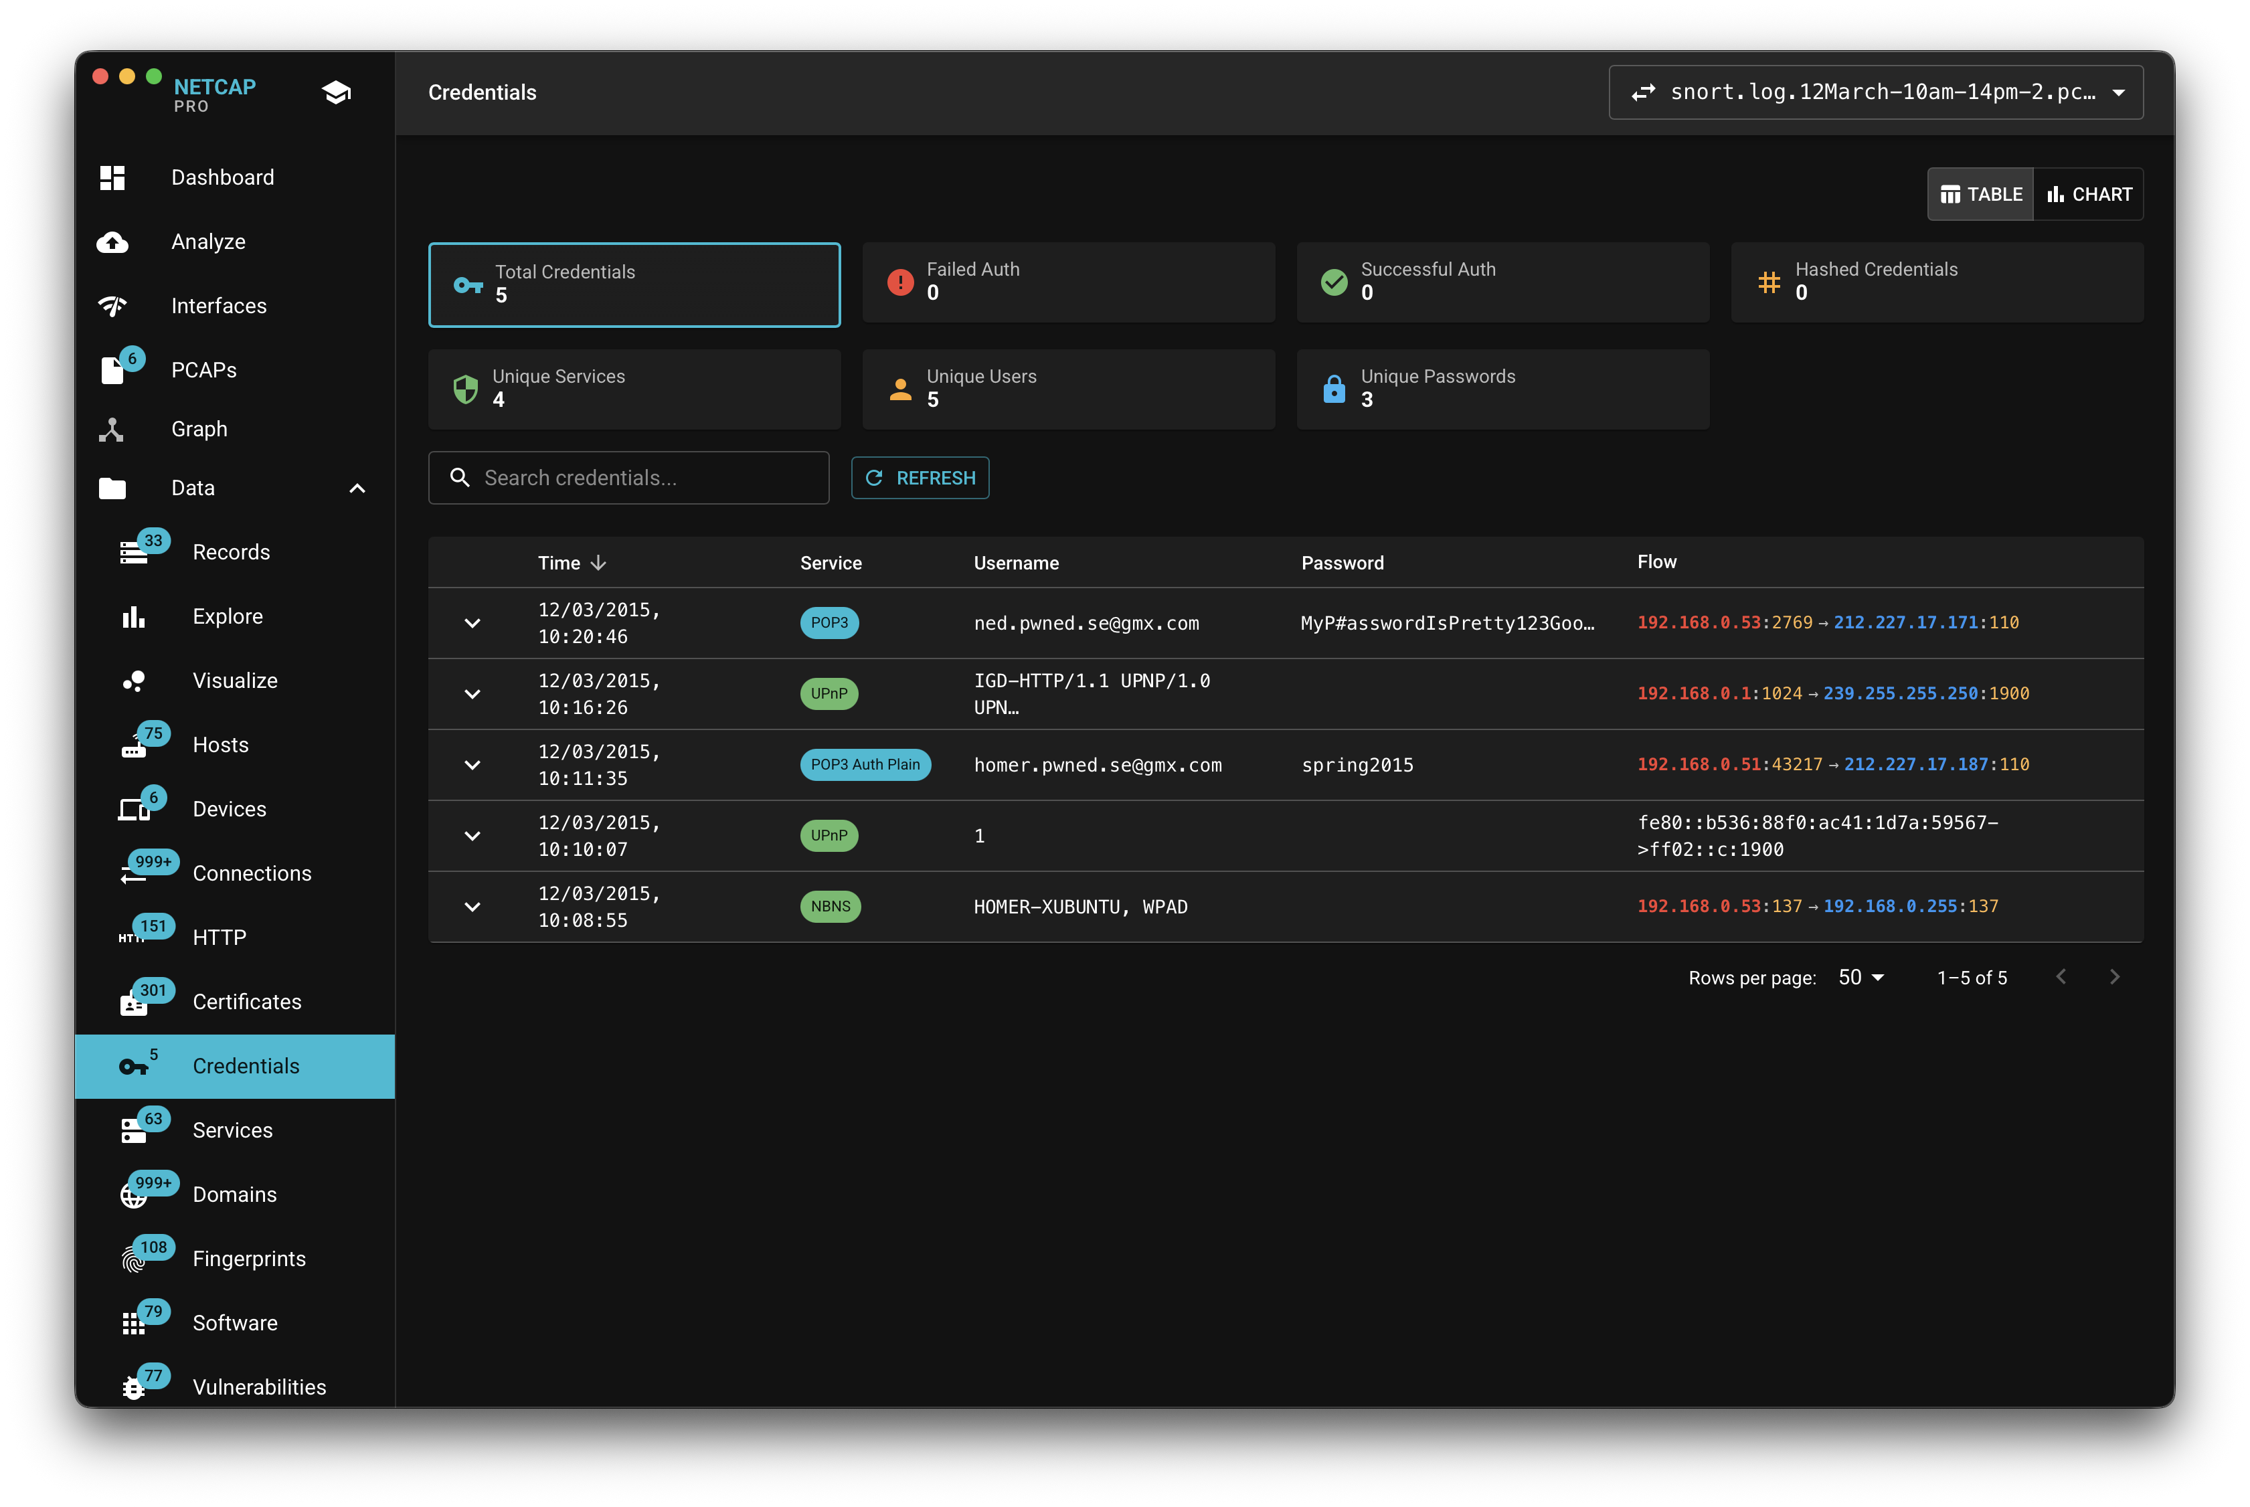Click the Credentials key icon in sidebar
This screenshot has width=2250, height=1507.
[x=134, y=1067]
